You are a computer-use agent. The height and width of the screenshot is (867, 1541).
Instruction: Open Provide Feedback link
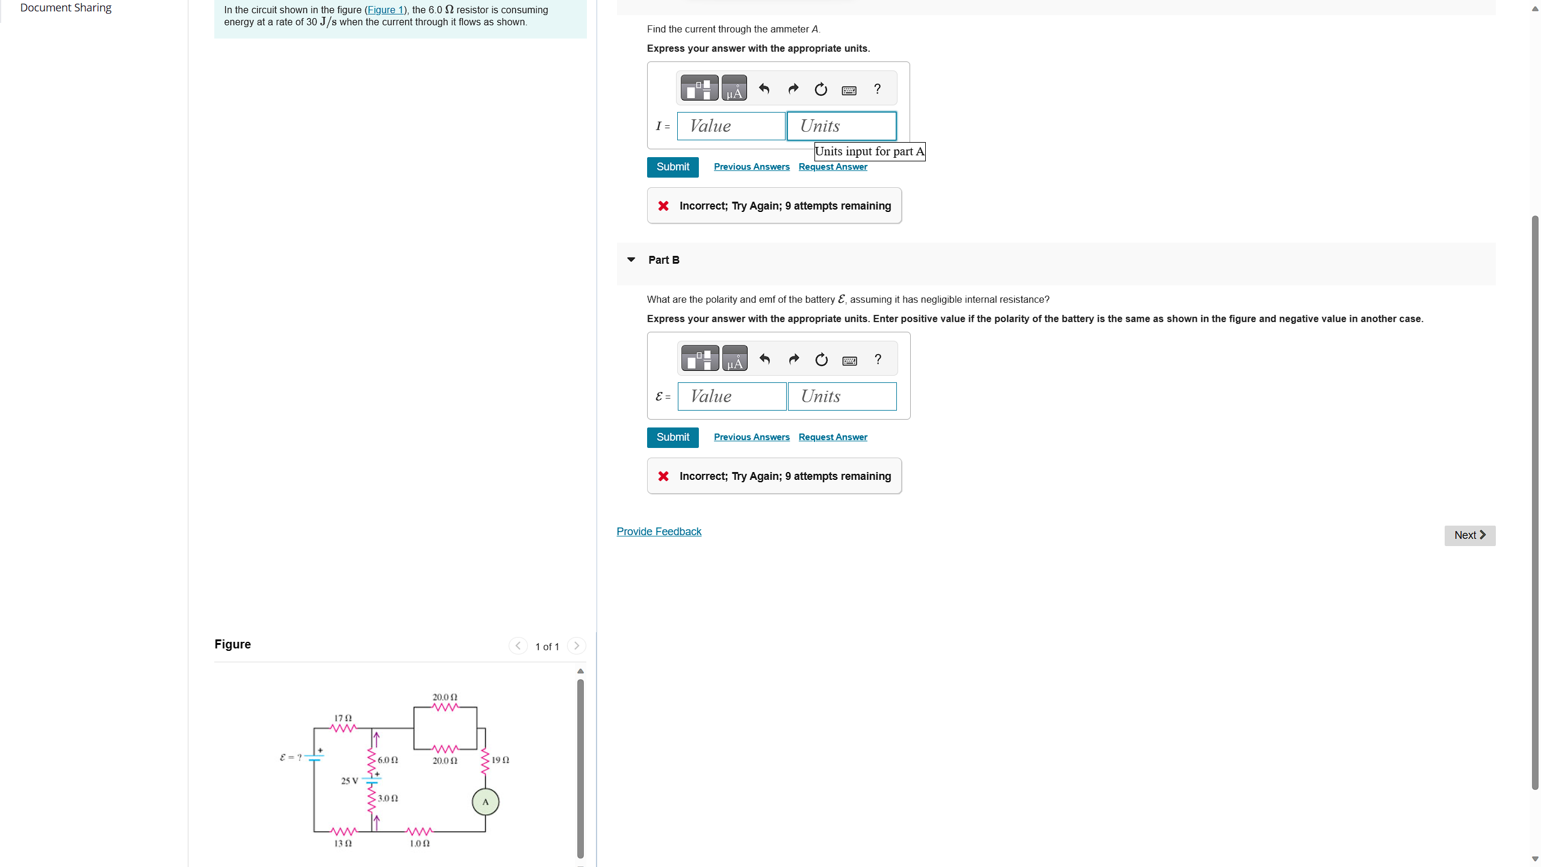[659, 532]
